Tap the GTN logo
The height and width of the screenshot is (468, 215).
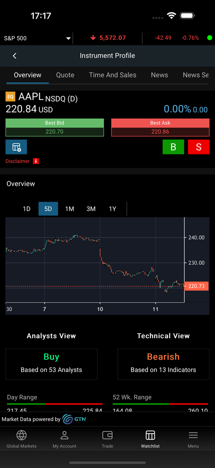point(74,419)
